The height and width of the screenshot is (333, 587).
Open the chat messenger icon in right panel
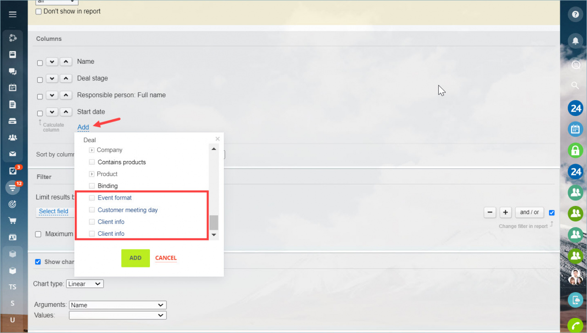click(x=575, y=65)
